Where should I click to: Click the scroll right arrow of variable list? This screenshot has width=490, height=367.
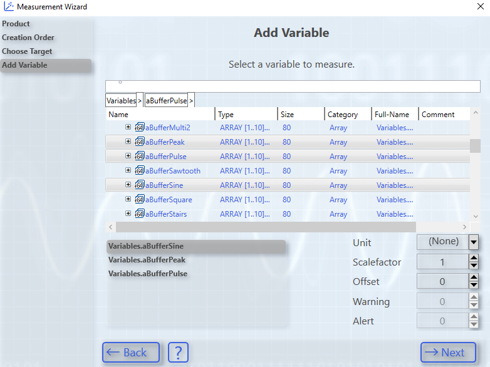(x=465, y=227)
